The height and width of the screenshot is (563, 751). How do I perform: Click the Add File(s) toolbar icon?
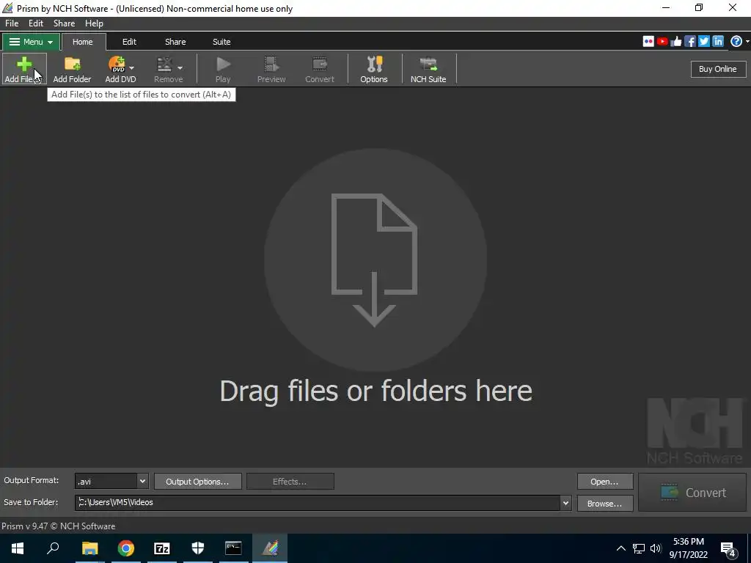(23, 69)
